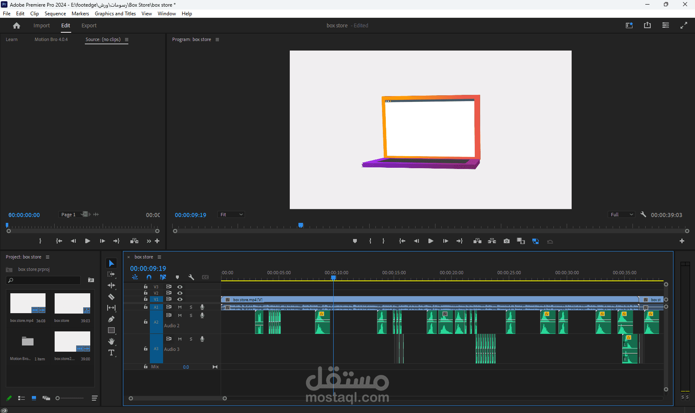Select the Type tool
Screen dimensions: 695x413
point(111,353)
